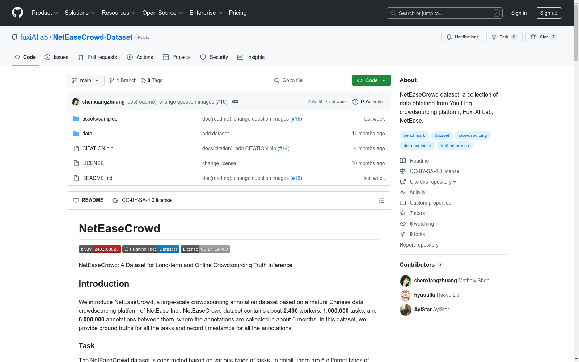Open the green Code dropdown button

click(371, 80)
